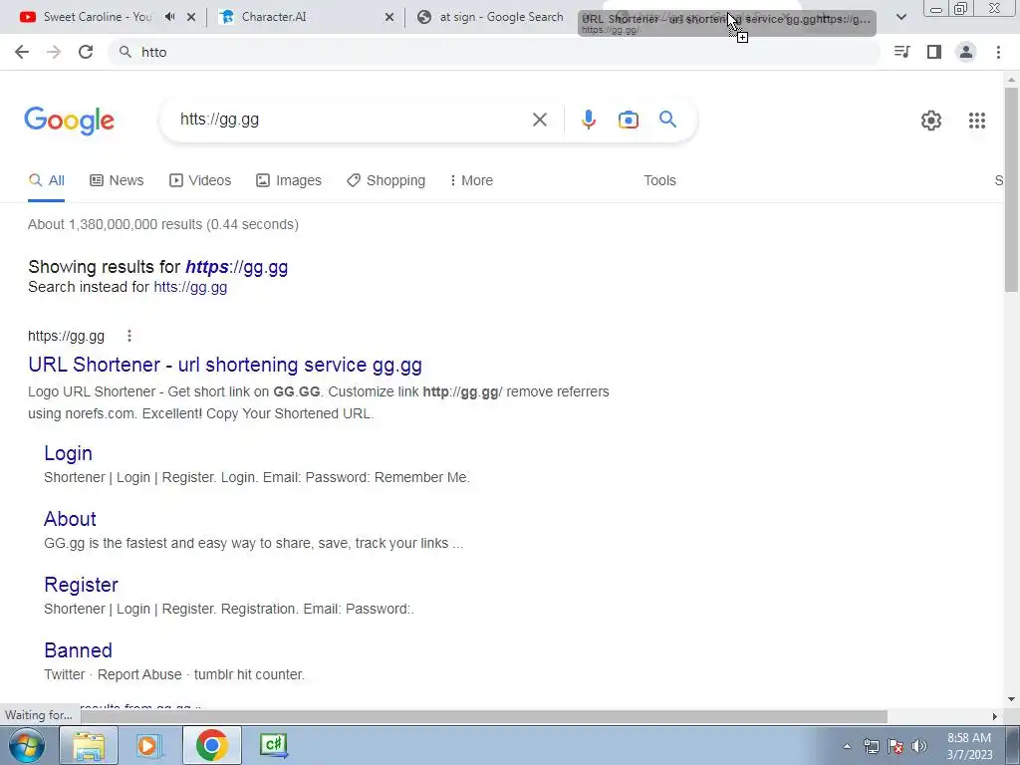Open the three-dot menu beside https://gg.gg result
The height and width of the screenshot is (765, 1020).
pos(129,336)
